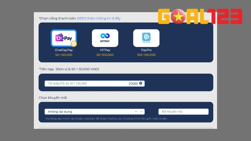
Task: Choose the MTPay payment gateway icon
Action: coord(105,38)
